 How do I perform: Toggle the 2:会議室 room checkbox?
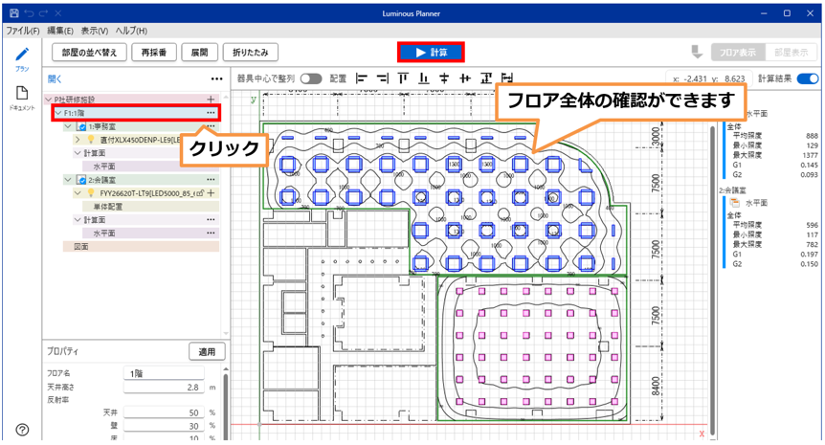tap(81, 179)
